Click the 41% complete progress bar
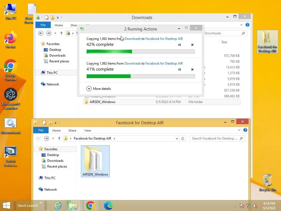Image resolution: width=281 pixels, height=211 pixels. pos(140,76)
